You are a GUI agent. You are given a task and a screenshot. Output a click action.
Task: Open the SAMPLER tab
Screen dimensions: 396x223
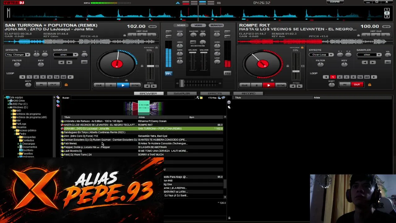pyautogui.click(x=182, y=94)
